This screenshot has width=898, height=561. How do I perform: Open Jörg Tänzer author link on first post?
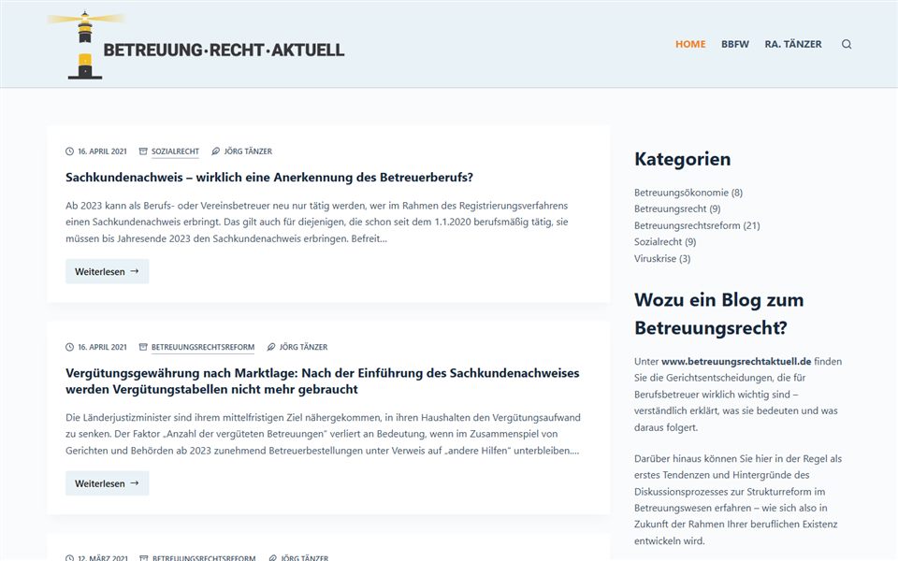tap(248, 151)
